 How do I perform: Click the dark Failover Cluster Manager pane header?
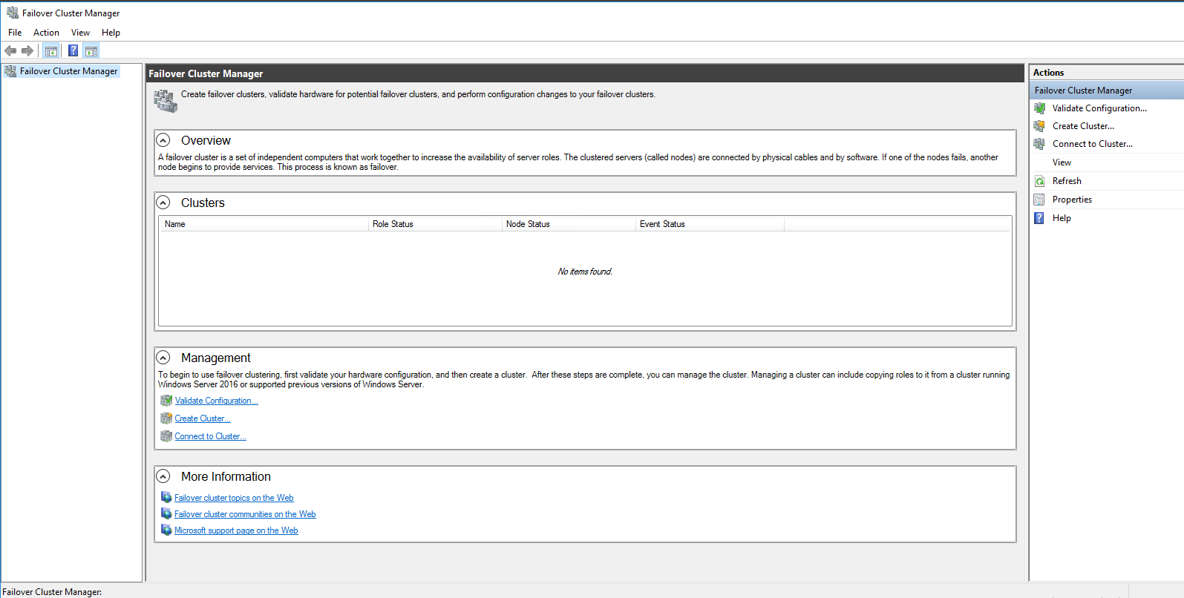[x=585, y=73]
